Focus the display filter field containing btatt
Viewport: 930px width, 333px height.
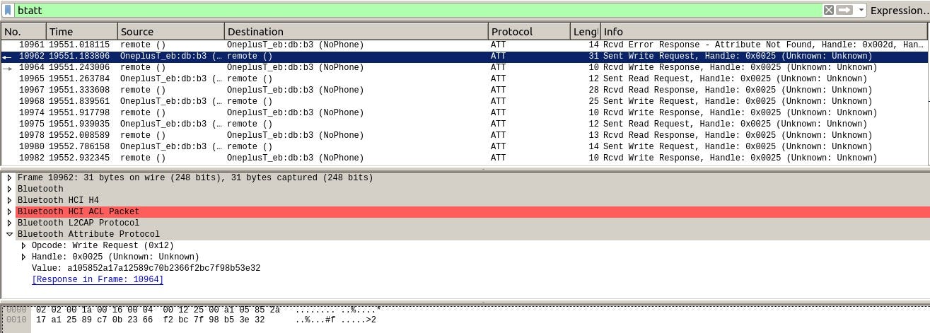[x=417, y=10]
